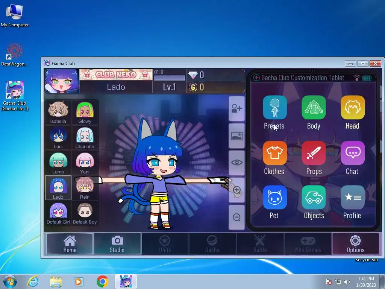Open the Body customization app
Image resolution: width=385 pixels, height=289 pixels.
click(x=314, y=108)
